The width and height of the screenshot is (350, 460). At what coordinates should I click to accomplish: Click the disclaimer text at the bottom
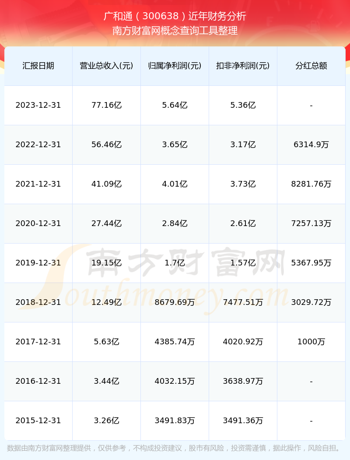tap(175, 448)
